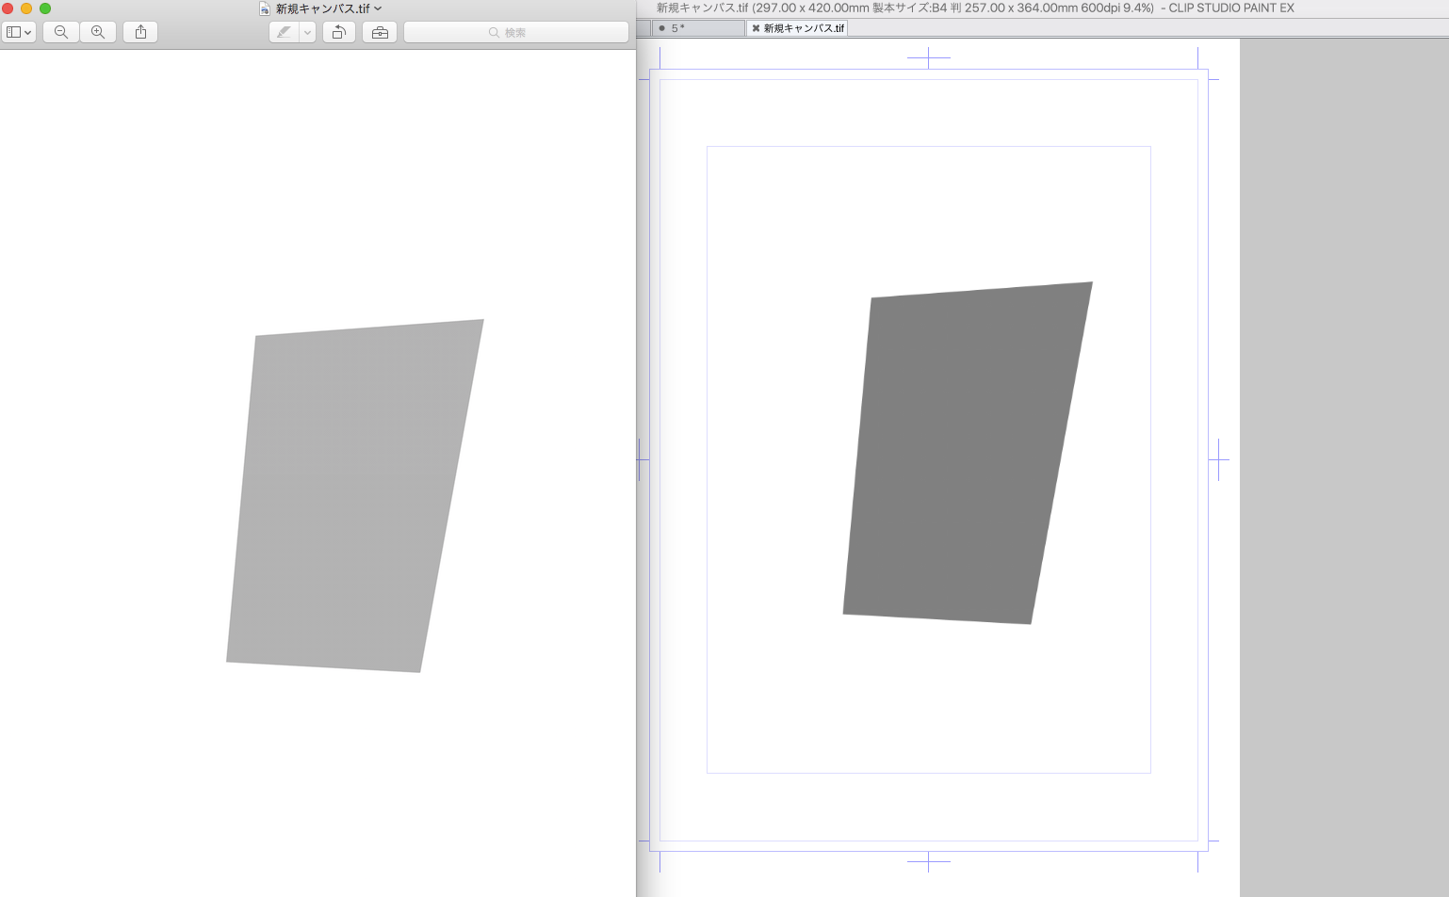Image resolution: width=1449 pixels, height=897 pixels.
Task: Open the Share menu in Preview
Action: 140,32
